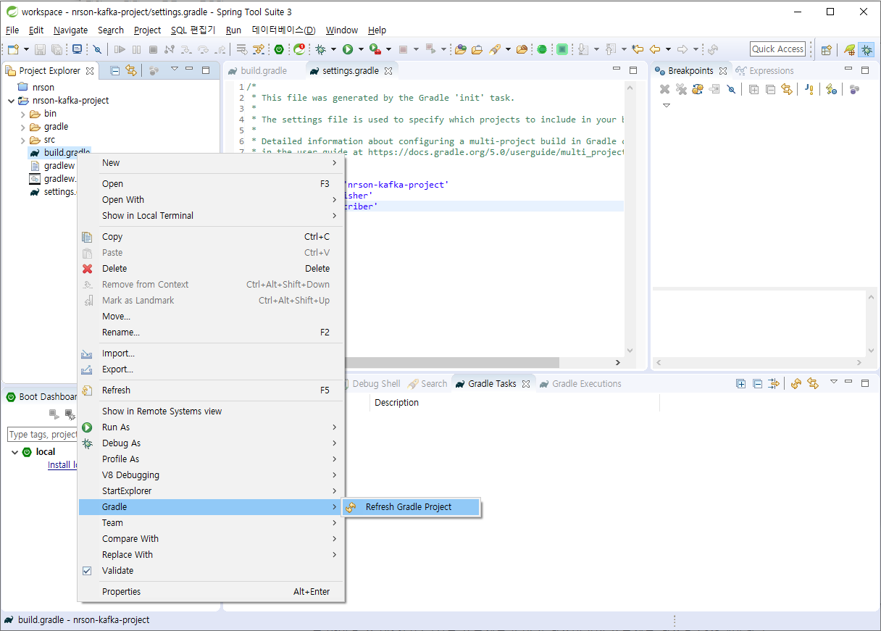
Task: Switch to the Expressions tab
Action: click(x=764, y=71)
